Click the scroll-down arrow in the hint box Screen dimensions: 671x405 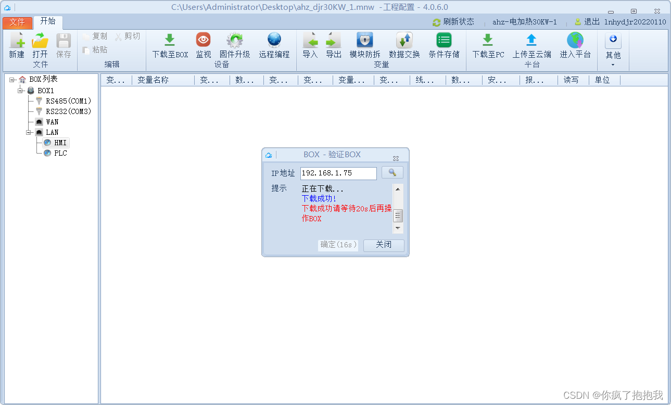[x=398, y=228]
